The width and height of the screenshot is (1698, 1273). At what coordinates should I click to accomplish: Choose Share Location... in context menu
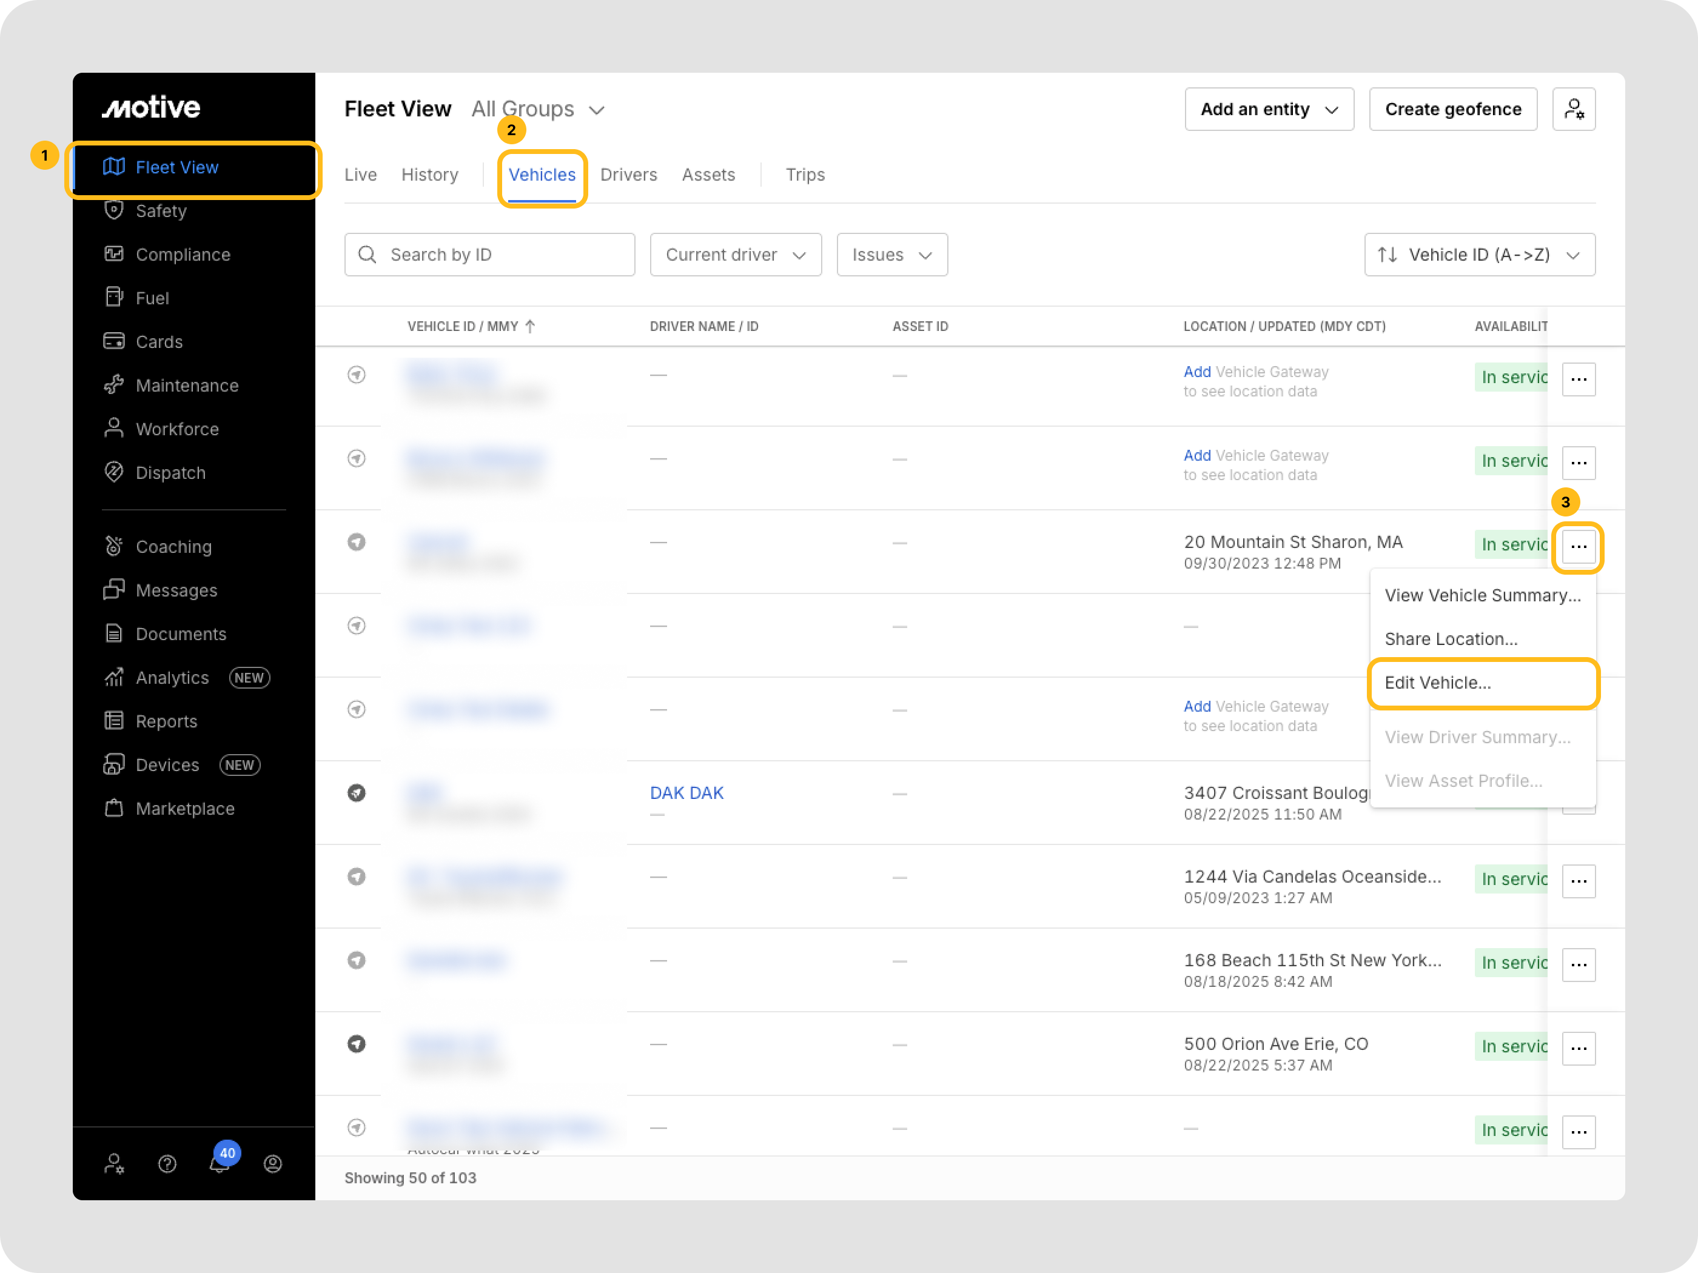1450,639
